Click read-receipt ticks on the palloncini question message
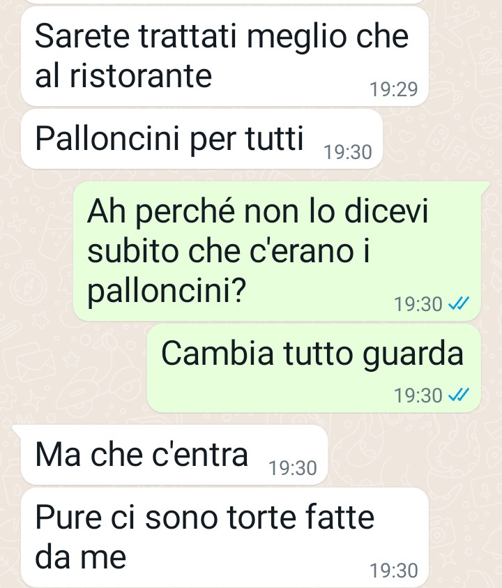Screen dimensions: 502x588 tap(459, 303)
